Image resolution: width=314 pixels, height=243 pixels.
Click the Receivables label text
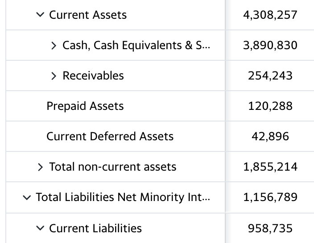[93, 75]
